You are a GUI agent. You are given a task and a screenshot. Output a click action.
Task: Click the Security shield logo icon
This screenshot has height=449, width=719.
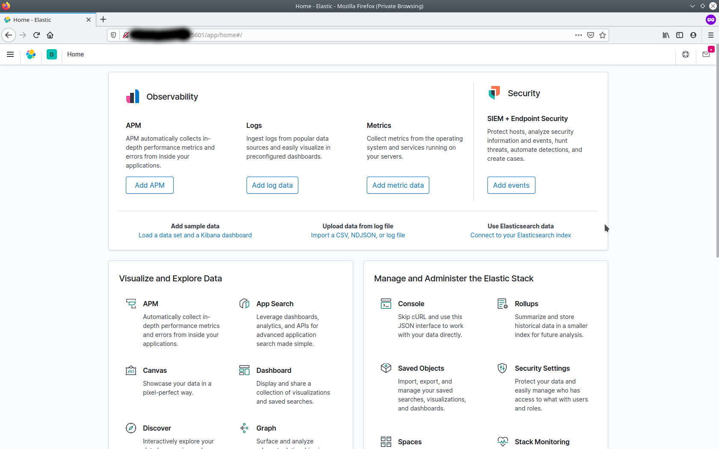pyautogui.click(x=494, y=93)
